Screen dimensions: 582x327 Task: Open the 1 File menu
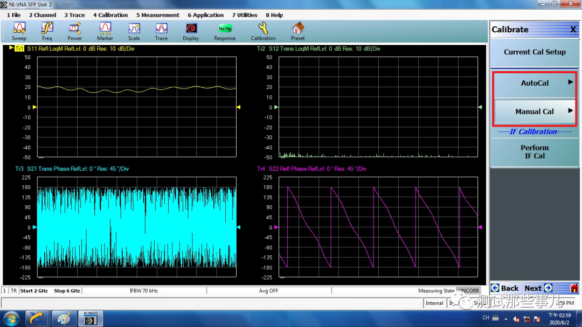pos(13,15)
